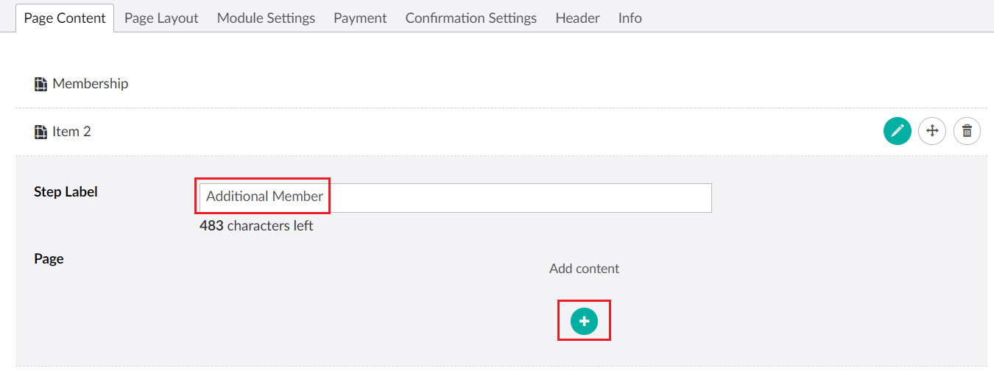
Task: Switch to the Header tab
Action: click(x=577, y=18)
